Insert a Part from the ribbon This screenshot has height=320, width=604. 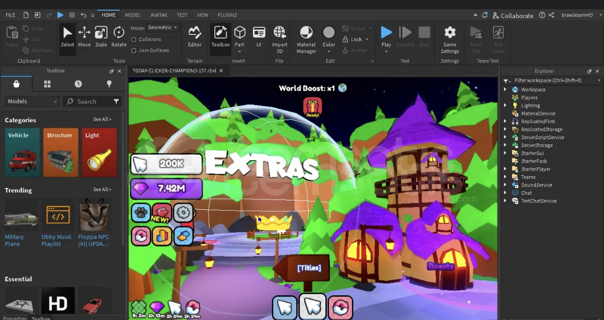pyautogui.click(x=240, y=36)
